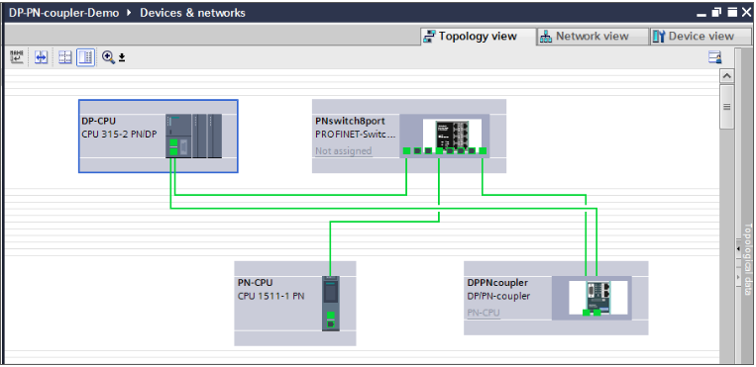Image resolution: width=756 pixels, height=367 pixels.
Task: Open the zoom level dropdown arrow
Action: click(x=122, y=57)
